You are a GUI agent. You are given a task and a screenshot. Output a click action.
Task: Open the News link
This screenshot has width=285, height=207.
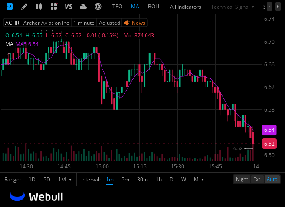tap(138, 23)
